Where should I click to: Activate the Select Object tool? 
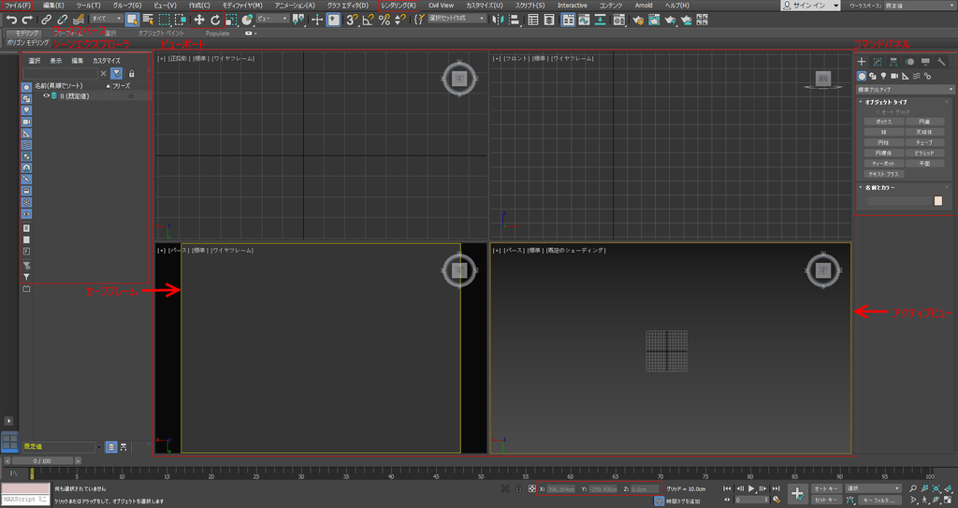(x=132, y=20)
